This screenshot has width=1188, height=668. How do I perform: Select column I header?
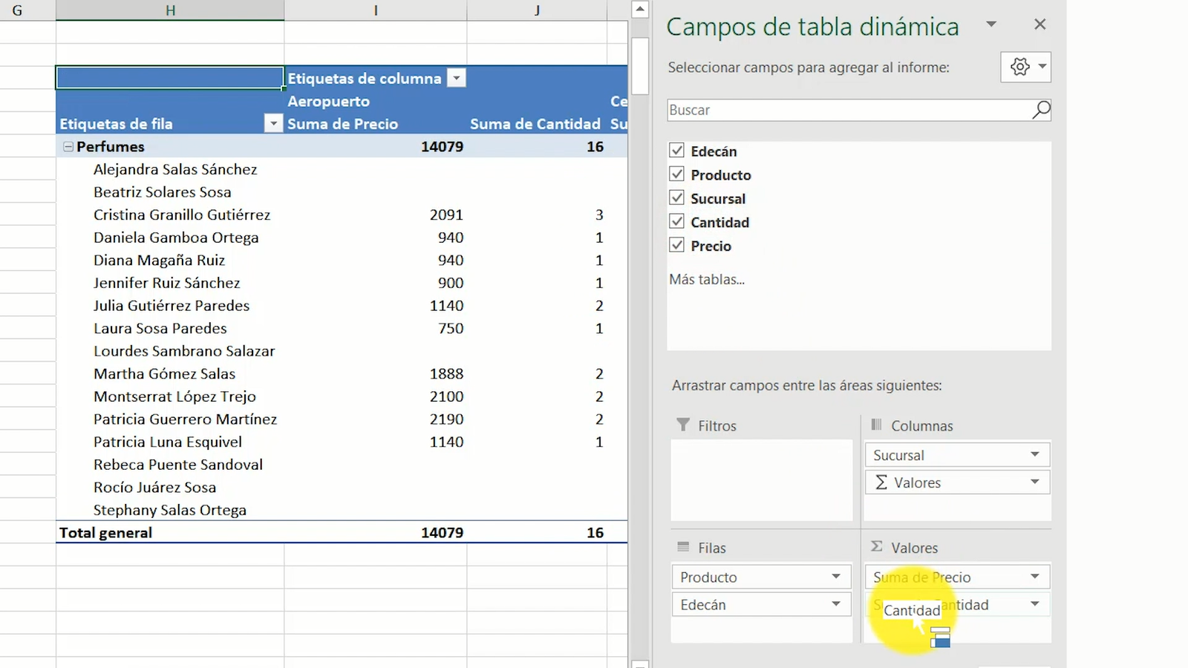(376, 10)
